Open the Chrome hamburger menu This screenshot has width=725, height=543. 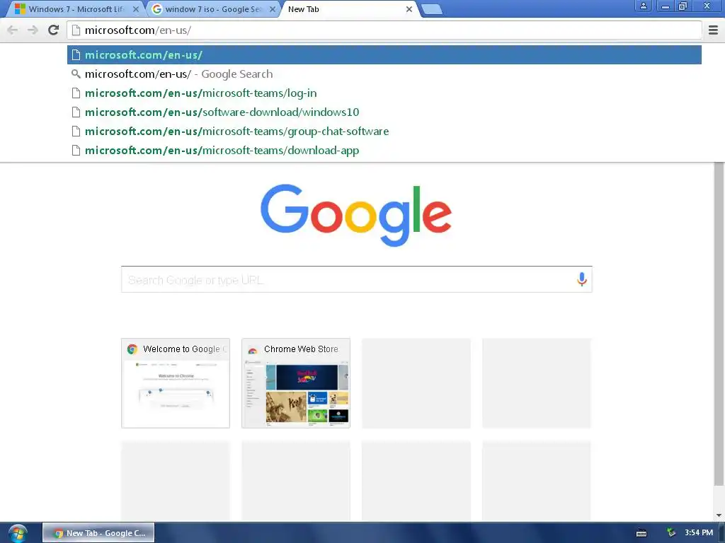[x=713, y=30]
